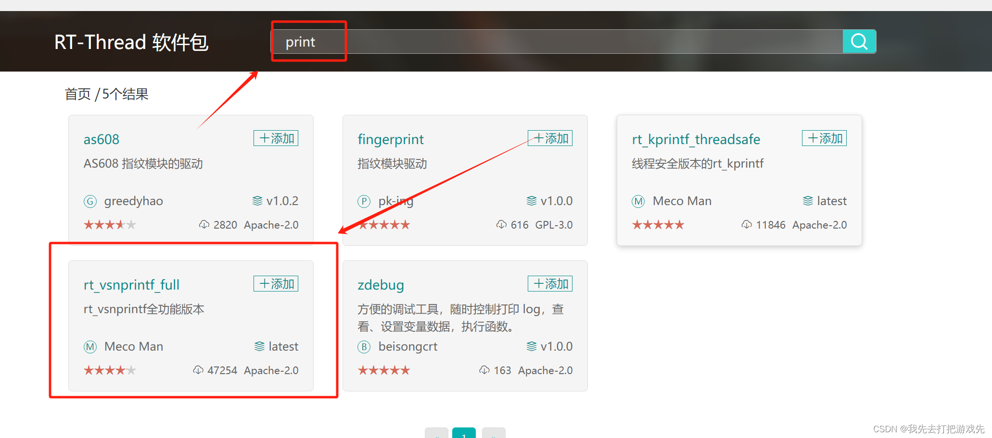Click the cloud download icon on as608 card
The height and width of the screenshot is (438, 992).
pyautogui.click(x=204, y=224)
